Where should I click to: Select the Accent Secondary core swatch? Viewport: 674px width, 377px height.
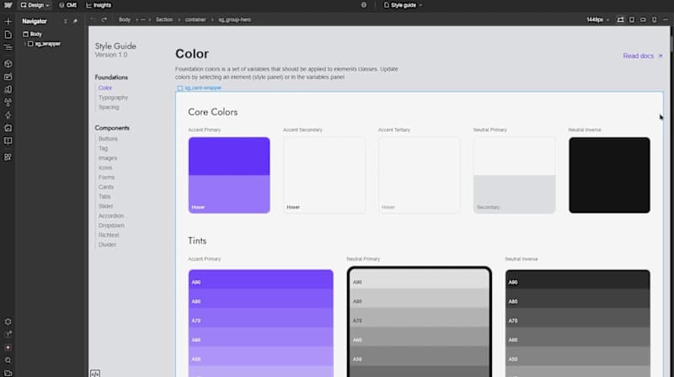[x=324, y=175]
